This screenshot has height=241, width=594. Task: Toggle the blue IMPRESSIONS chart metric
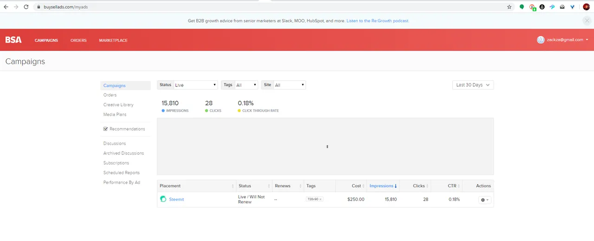pyautogui.click(x=175, y=111)
